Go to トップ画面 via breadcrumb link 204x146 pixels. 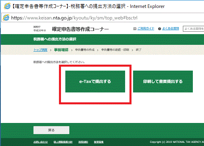40,50
